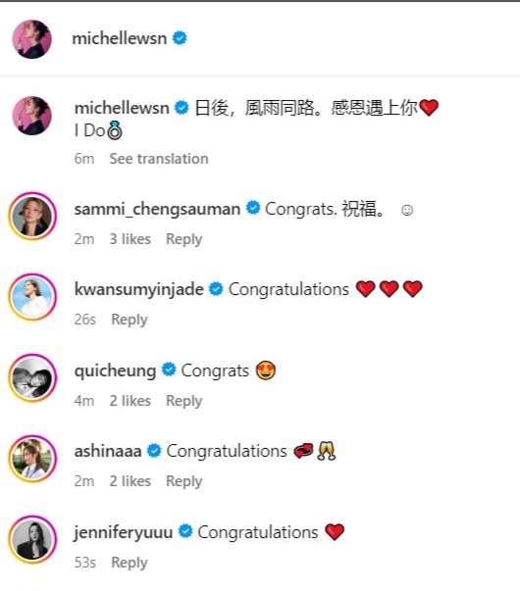
Task: Reply to jenniferyuuu's comment
Action: coord(130,563)
